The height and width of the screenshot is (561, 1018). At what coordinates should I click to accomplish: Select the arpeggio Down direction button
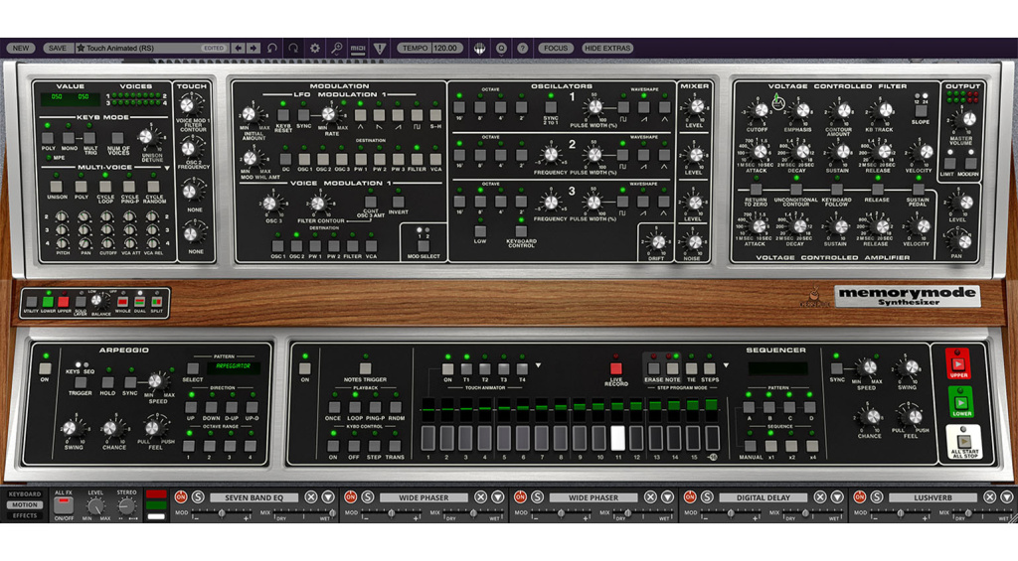[211, 407]
